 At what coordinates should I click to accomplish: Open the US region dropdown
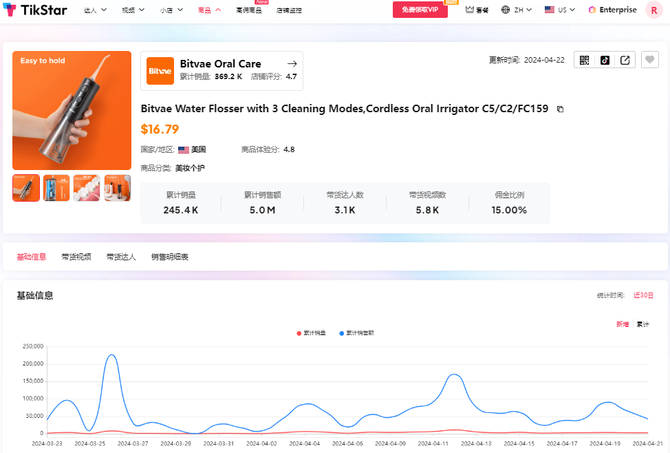567,10
